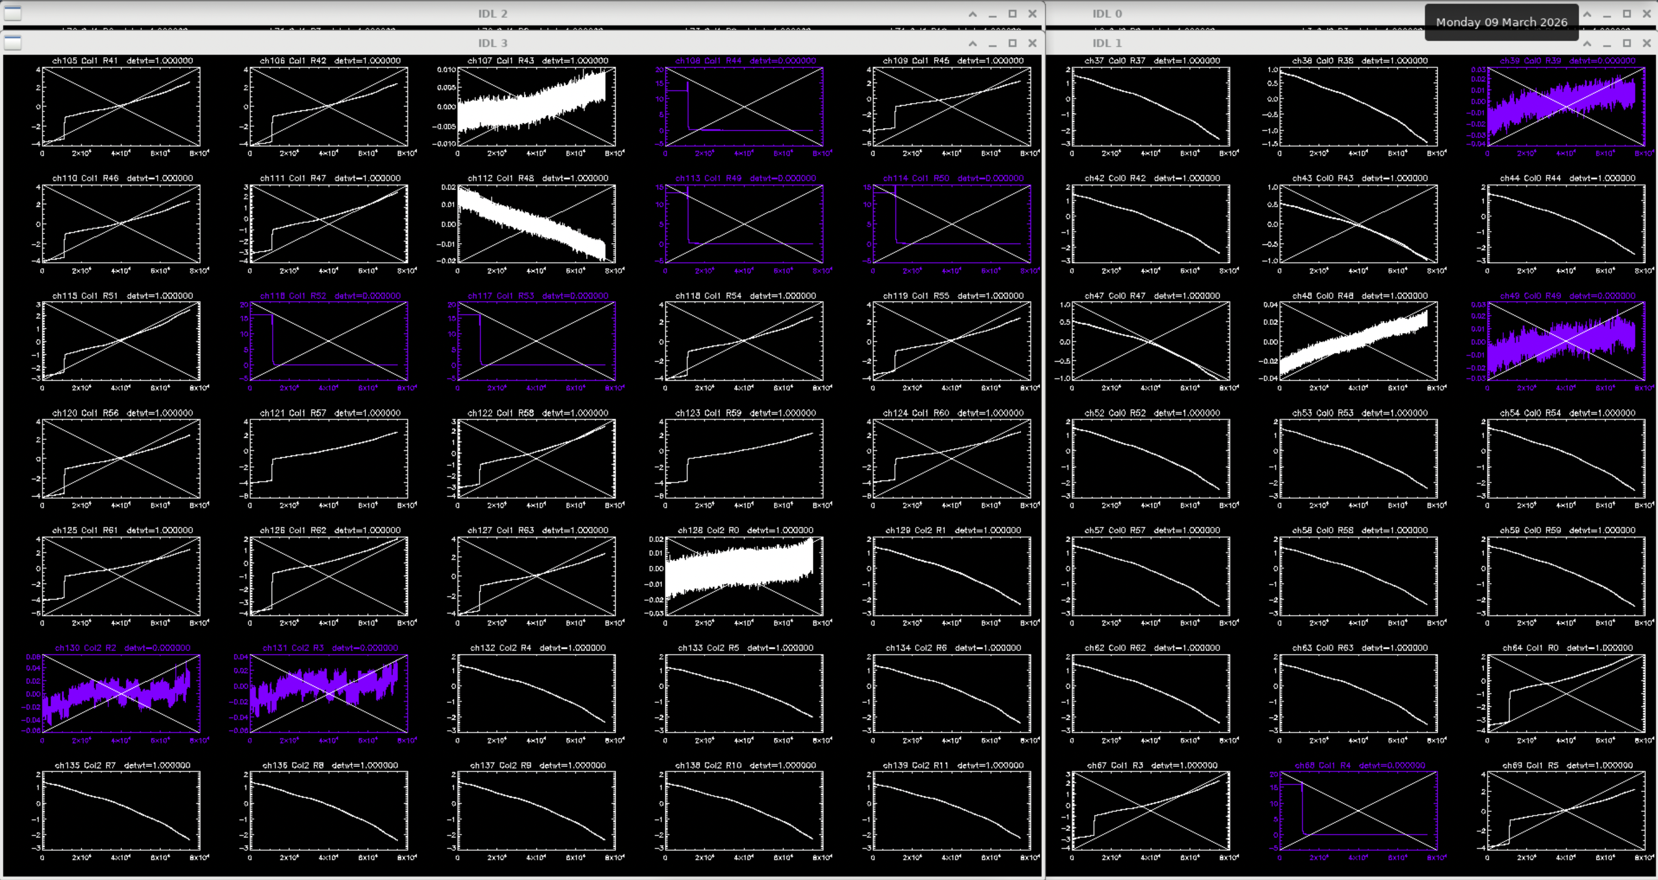Close the IDL 0 window
The width and height of the screenshot is (1658, 880).
(x=1647, y=13)
